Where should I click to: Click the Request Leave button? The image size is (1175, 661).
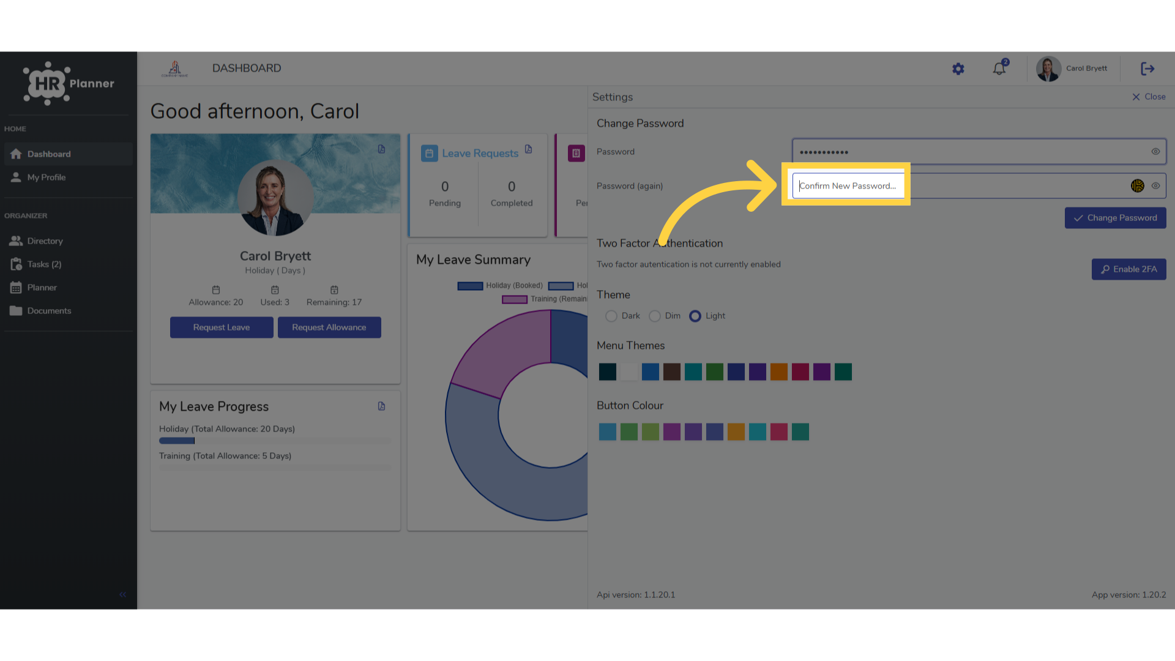coord(222,327)
